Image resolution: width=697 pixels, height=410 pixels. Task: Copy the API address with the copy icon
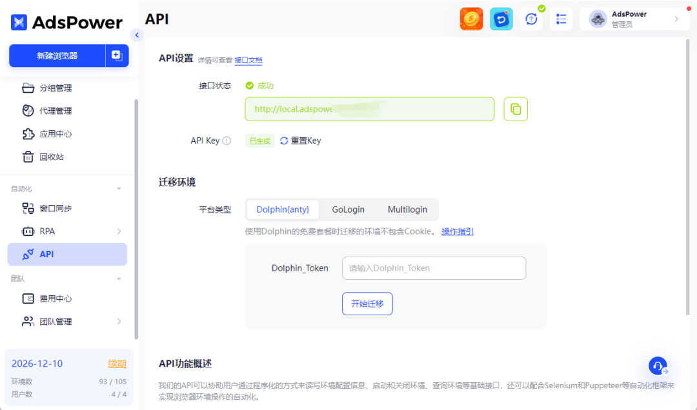[516, 109]
